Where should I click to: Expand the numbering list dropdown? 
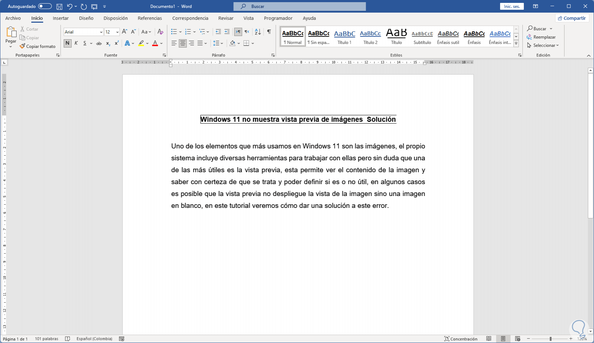point(194,32)
